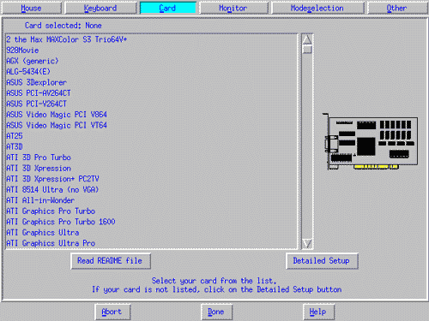Click the Abort button
The image size is (429, 321).
[x=112, y=312]
